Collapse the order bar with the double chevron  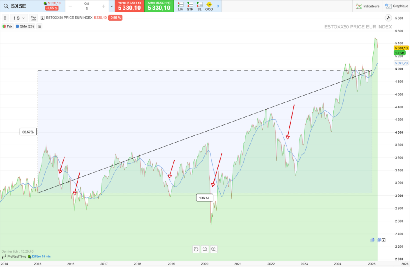(x=217, y=6)
